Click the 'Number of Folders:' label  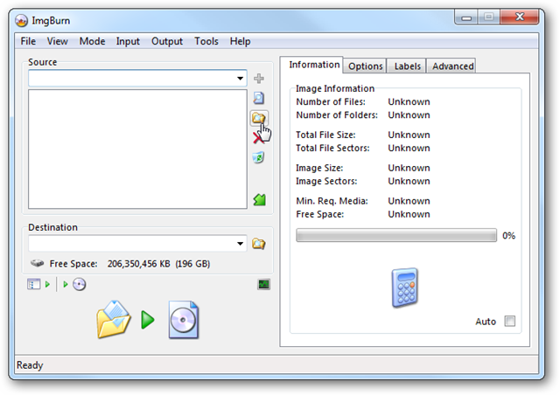pos(337,114)
